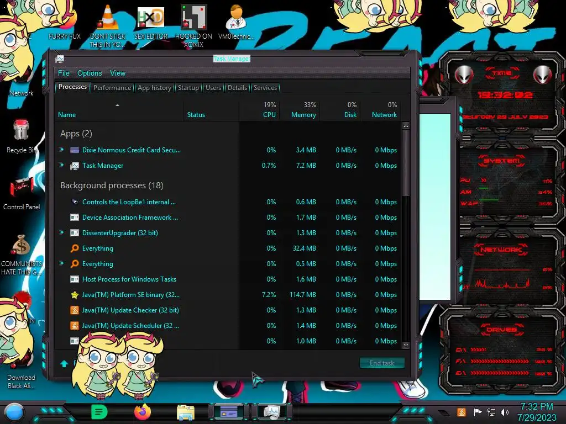Image resolution: width=566 pixels, height=424 pixels.
Task: Click the left alien head in the TIME widget
Action: point(464,75)
